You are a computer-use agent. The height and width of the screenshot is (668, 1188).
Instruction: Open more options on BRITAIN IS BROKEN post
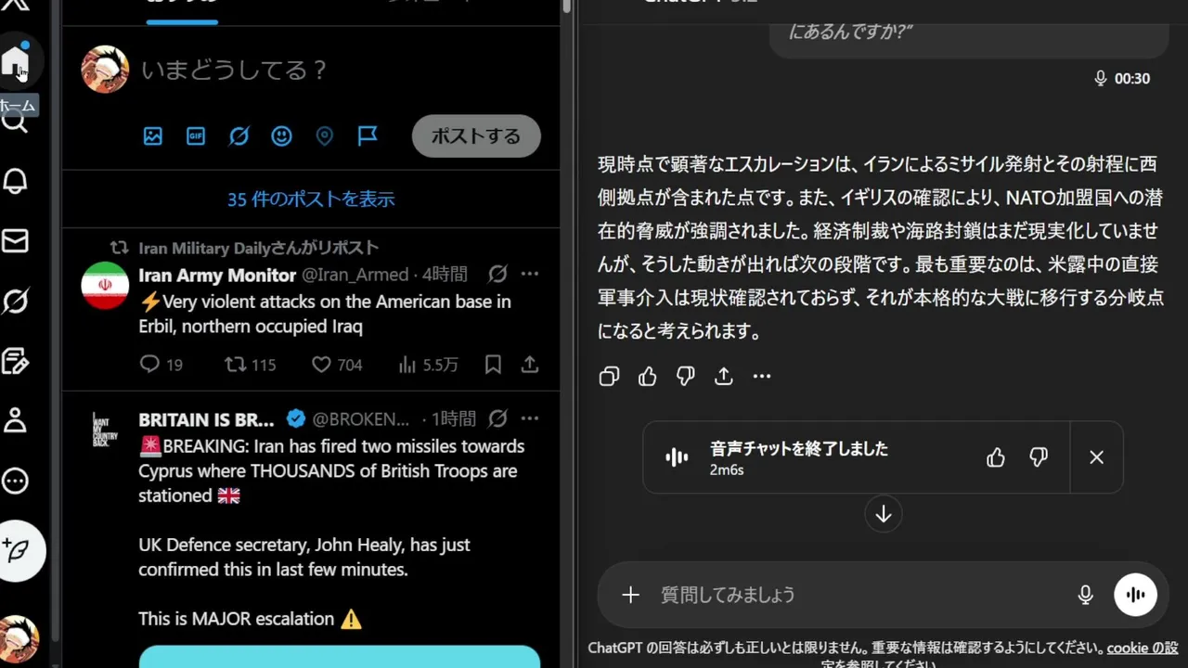pyautogui.click(x=530, y=418)
